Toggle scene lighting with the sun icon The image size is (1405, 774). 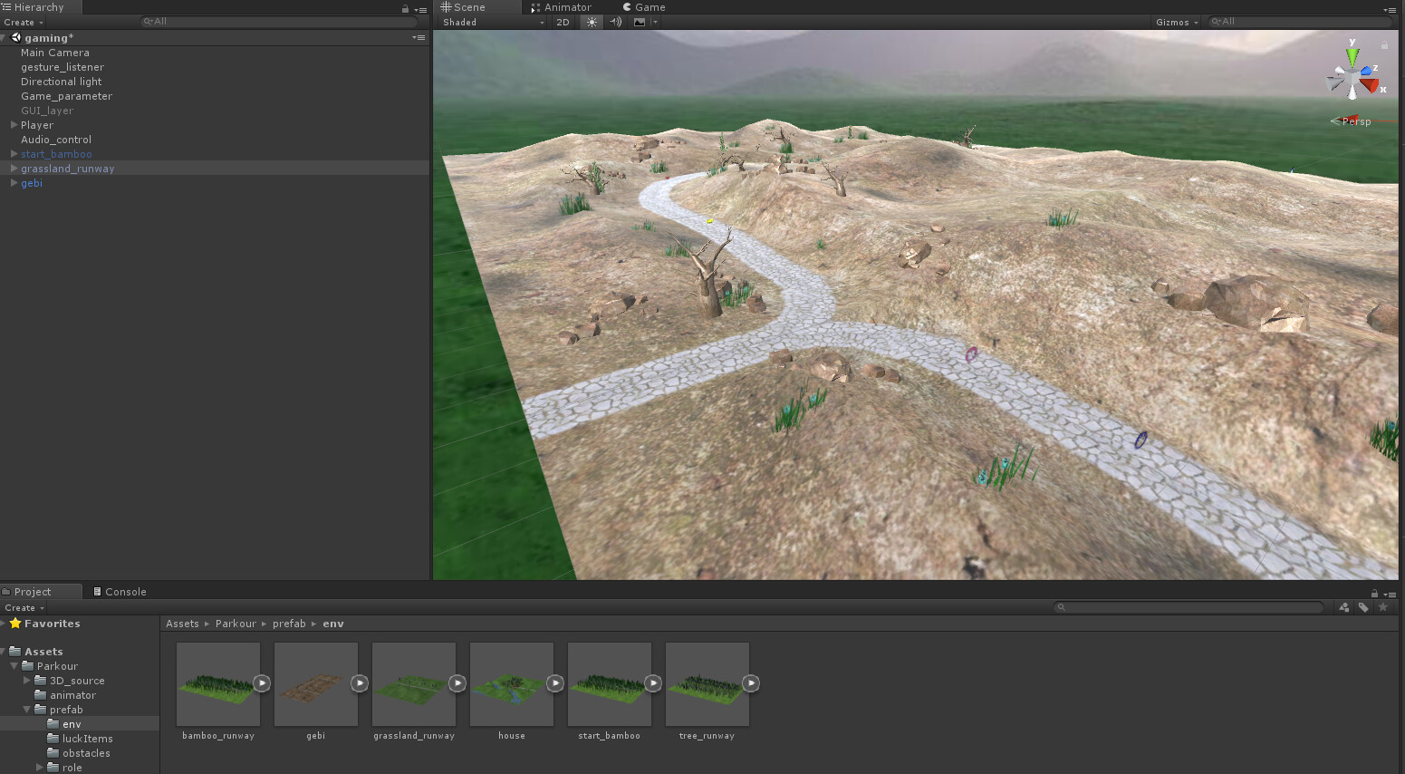click(591, 22)
